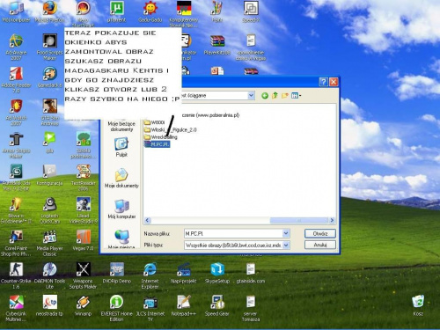
Task: Click the green Back arrow in dialog toolbar
Action: [265, 95]
